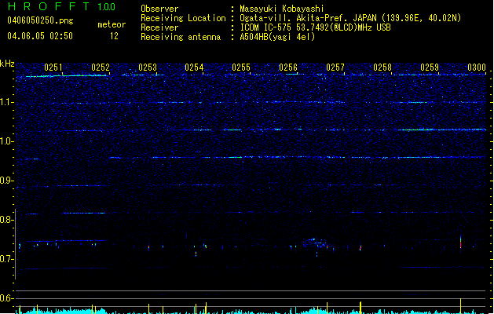
Task: Click the 0.7 kHz axis label
Action: point(6,259)
